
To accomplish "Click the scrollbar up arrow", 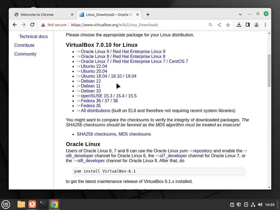I will (269, 33).
